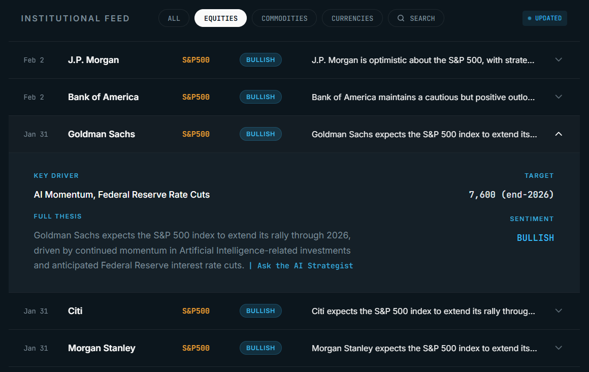Expand the J.P. Morgan row chevron

(559, 60)
